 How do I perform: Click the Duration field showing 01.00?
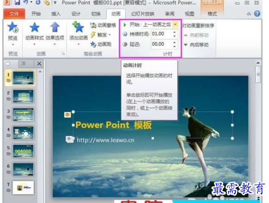click(161, 34)
